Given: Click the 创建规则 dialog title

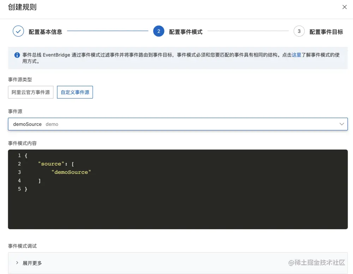Looking at the screenshot, I should 22,7.
